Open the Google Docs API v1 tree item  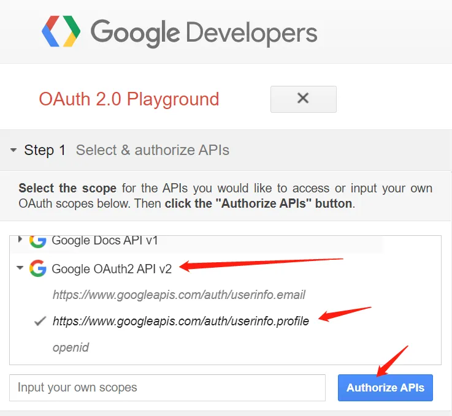105,240
